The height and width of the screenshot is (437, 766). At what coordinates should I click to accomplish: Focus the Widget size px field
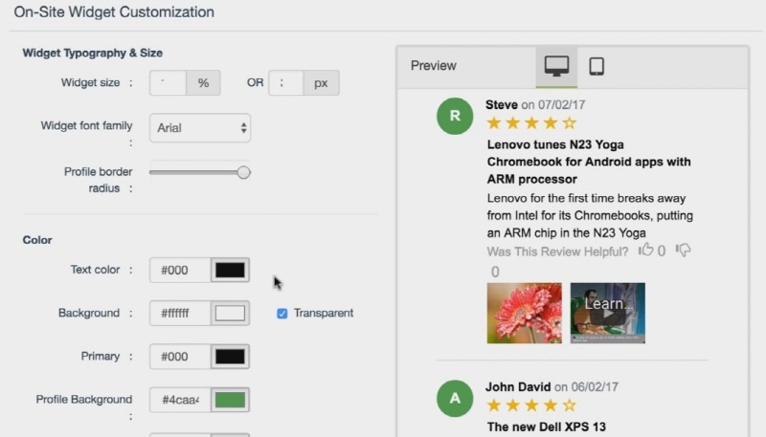pos(286,83)
